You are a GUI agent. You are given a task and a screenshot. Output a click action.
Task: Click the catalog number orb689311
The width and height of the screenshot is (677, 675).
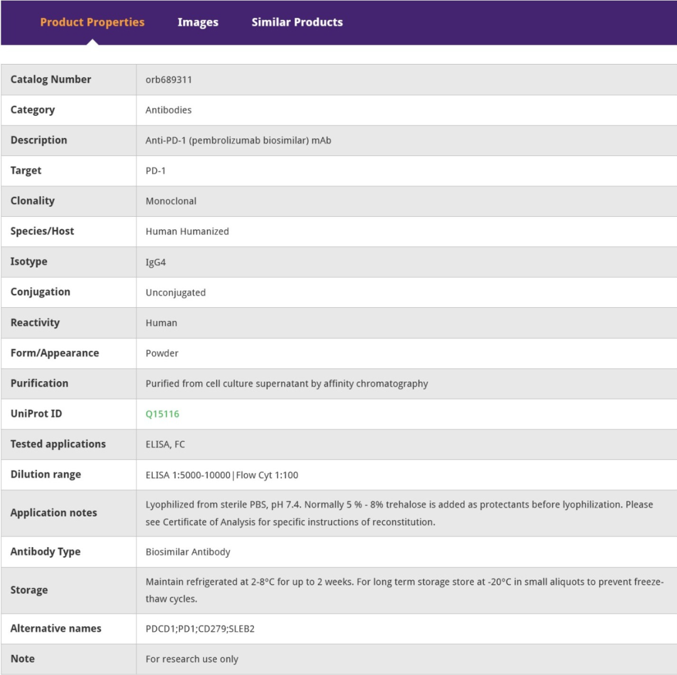169,80
